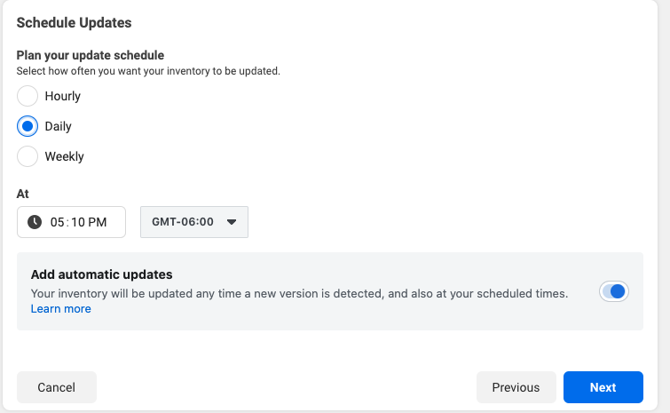
Task: Click the Hourly label text
Action: (x=63, y=96)
